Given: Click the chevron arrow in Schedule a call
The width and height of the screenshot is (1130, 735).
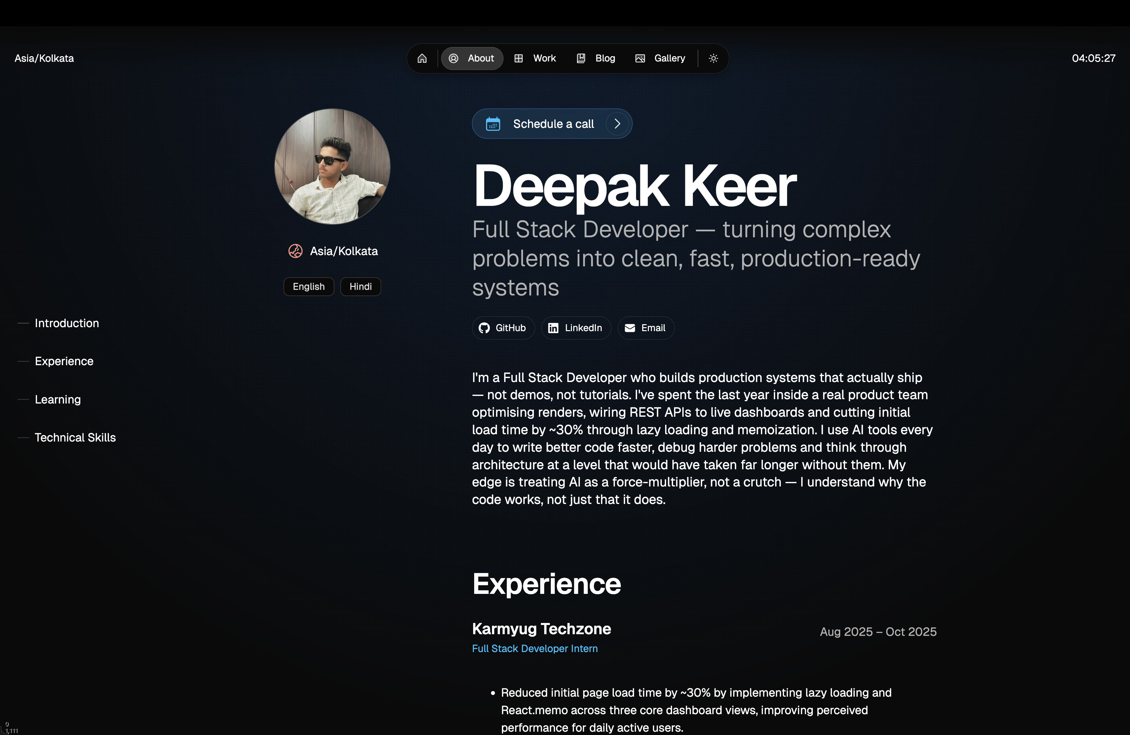Looking at the screenshot, I should (x=617, y=124).
